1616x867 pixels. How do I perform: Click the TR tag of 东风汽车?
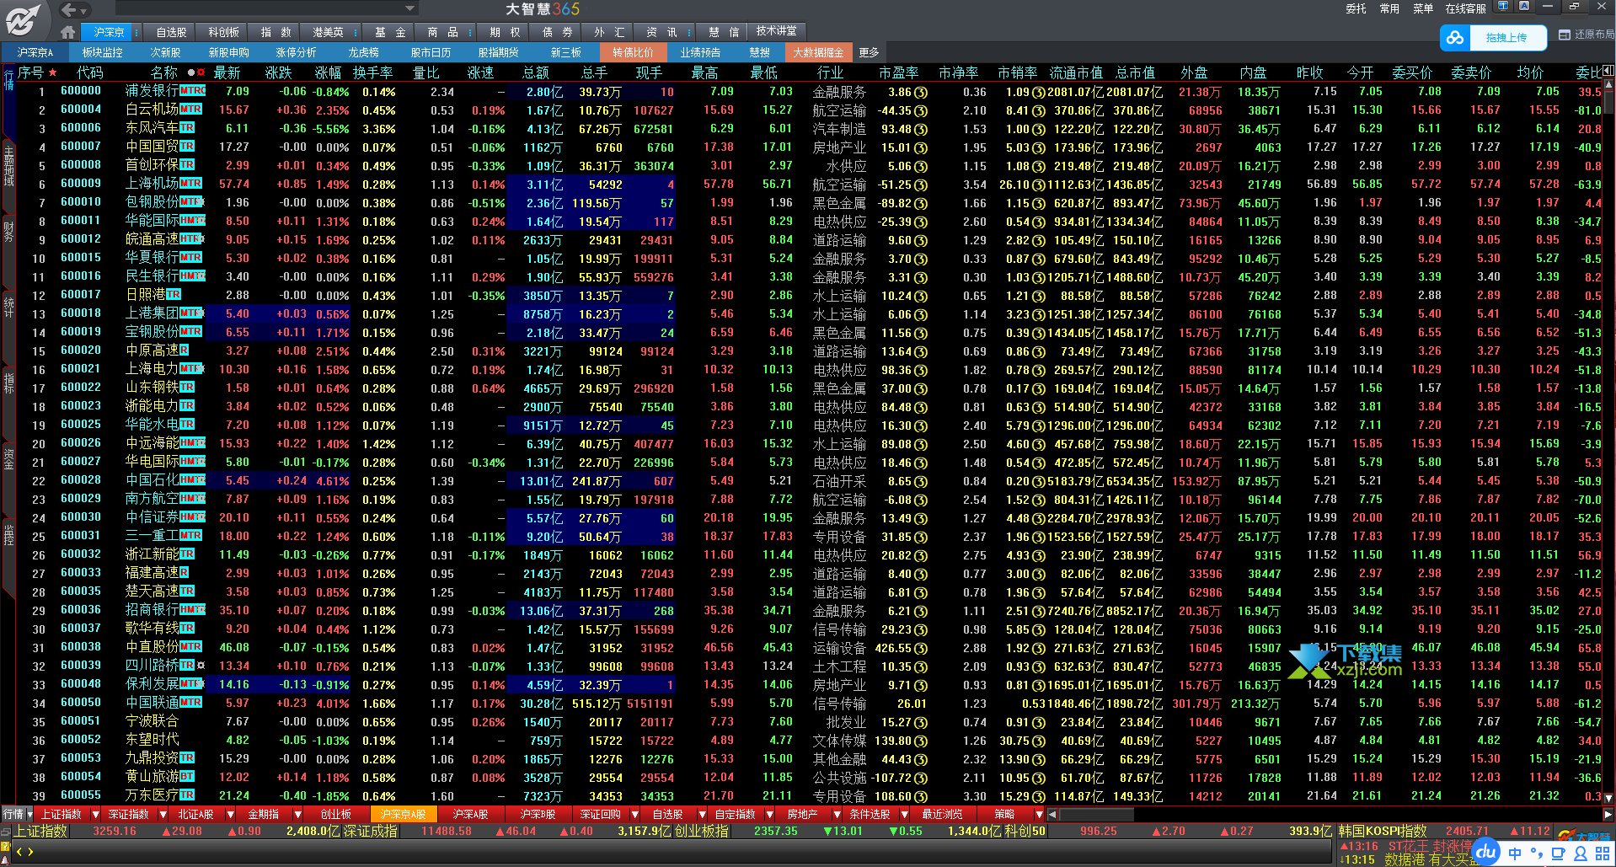tap(187, 127)
